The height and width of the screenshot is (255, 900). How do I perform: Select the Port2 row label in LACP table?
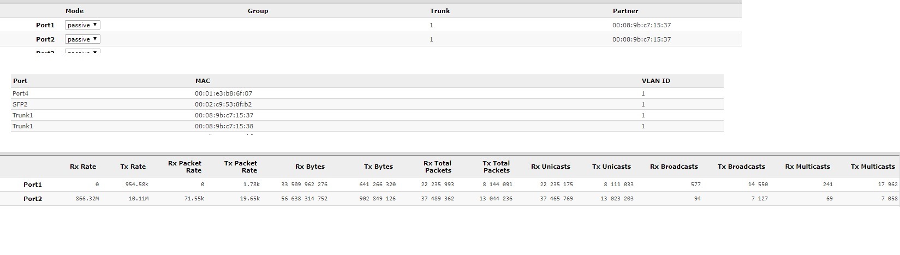(x=45, y=39)
